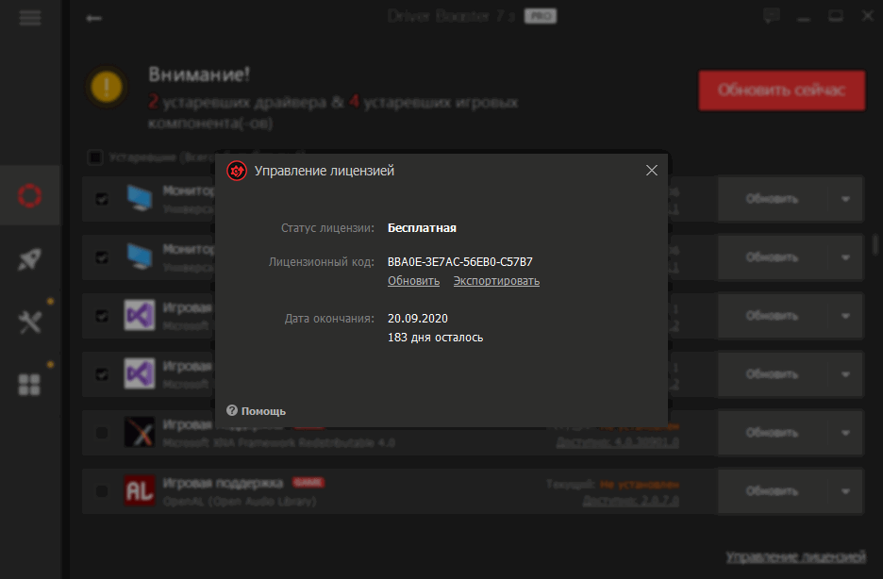Open the available version link in OpenAL row
Screen dimensions: 883x579
[630, 500]
